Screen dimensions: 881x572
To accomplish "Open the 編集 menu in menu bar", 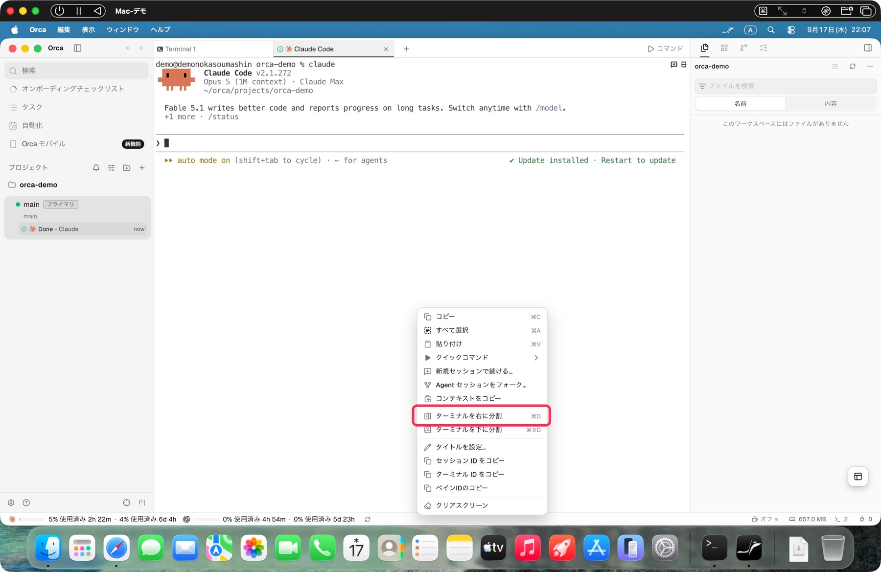I will coord(64,30).
